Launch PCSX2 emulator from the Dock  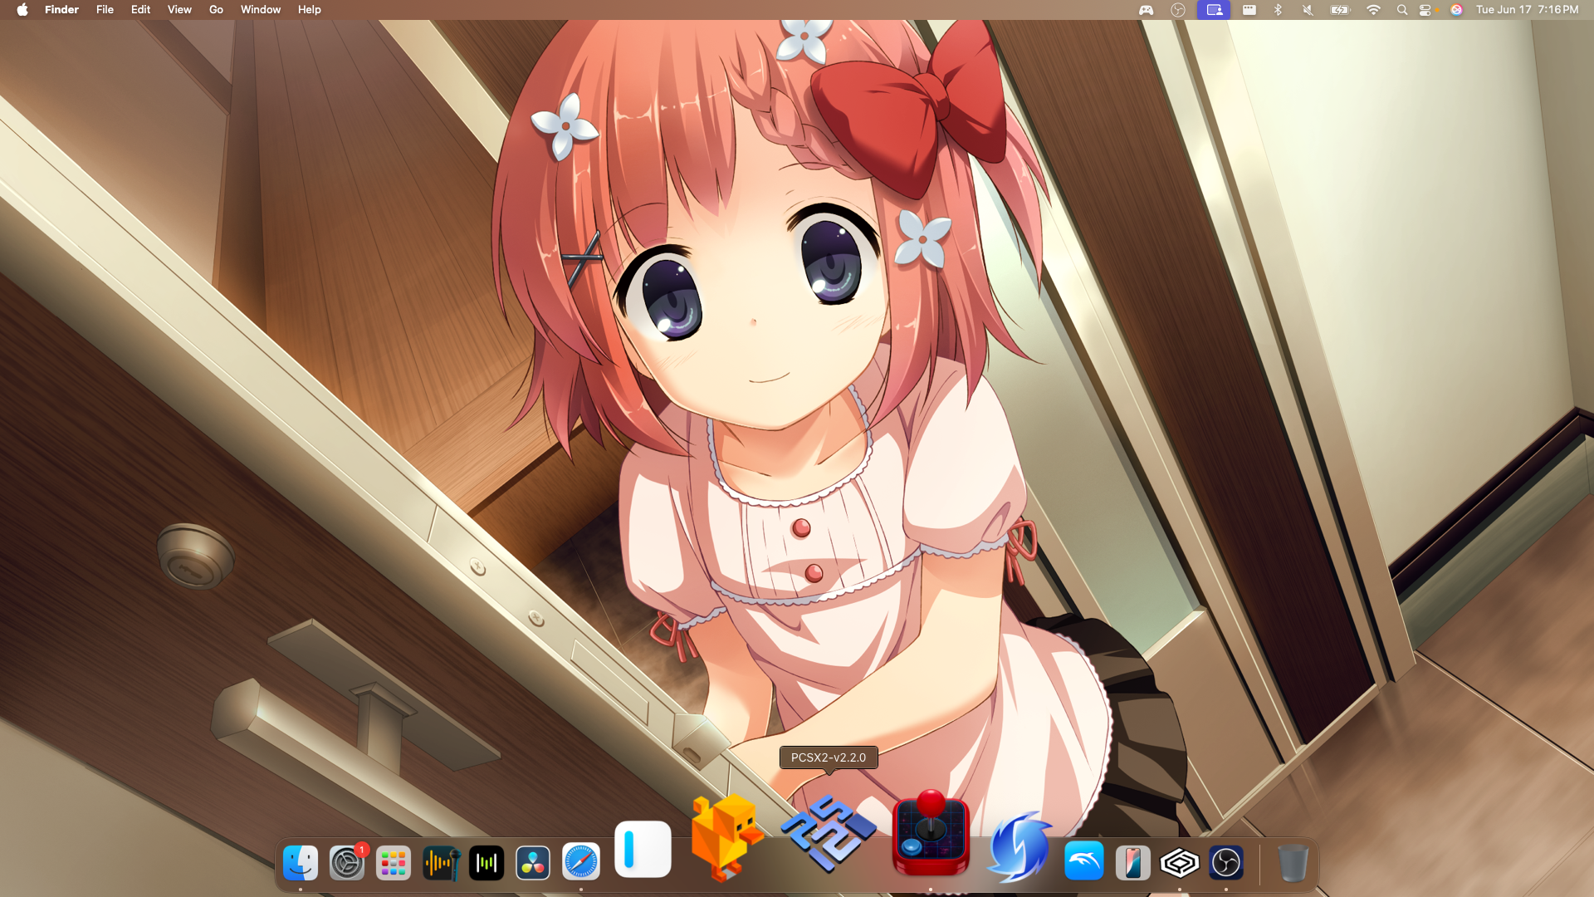point(829,833)
